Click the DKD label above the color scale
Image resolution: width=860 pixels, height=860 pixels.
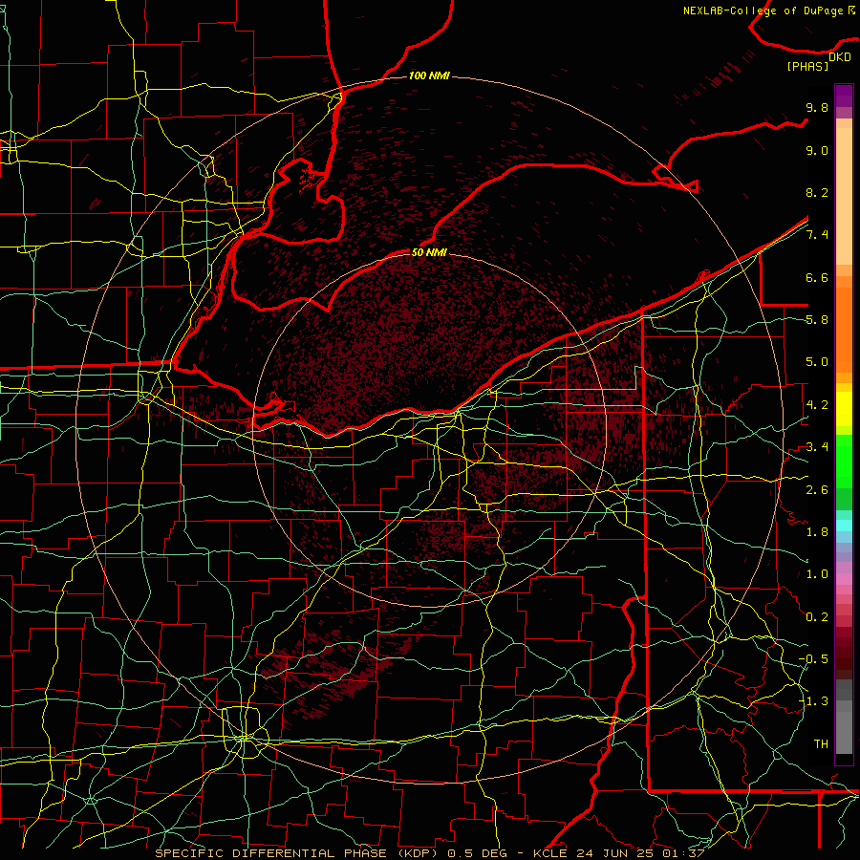pos(840,57)
